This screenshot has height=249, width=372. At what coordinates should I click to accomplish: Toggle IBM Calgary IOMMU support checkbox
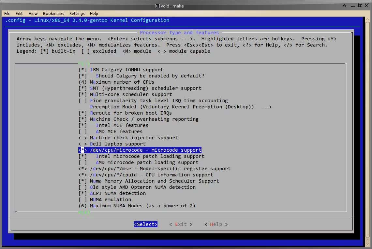click(82, 70)
